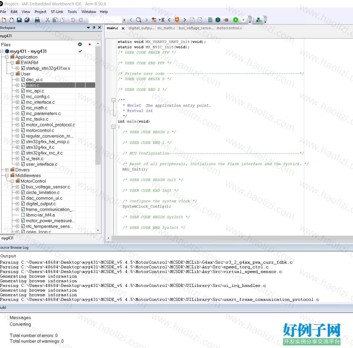
Task: Navigate forward in editor history
Action: click(x=200, y=20)
